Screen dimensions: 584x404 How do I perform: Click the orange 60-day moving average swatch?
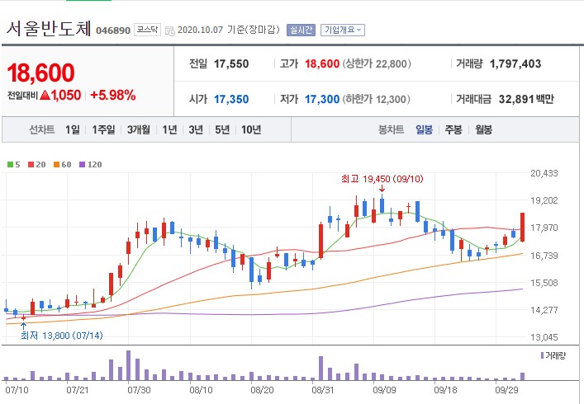pos(57,165)
